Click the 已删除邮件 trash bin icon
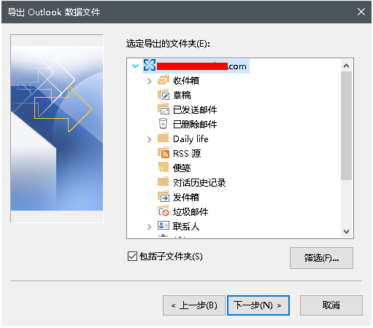Screen dimensions: 373x328 [163, 124]
